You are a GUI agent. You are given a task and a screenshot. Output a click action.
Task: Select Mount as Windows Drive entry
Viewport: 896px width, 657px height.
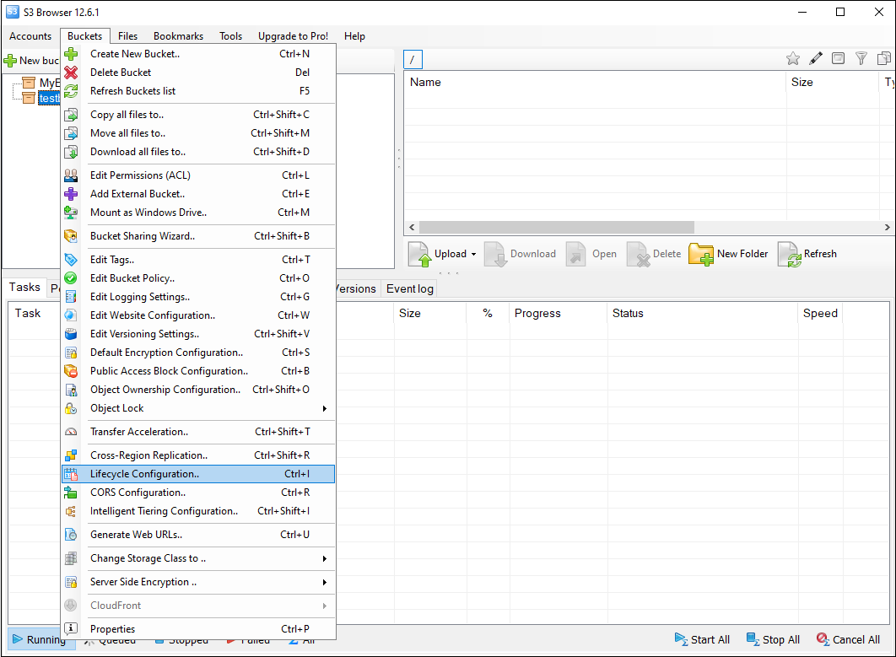coord(198,213)
